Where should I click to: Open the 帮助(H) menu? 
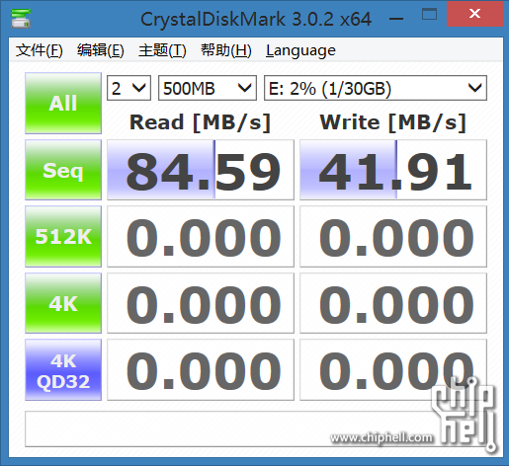226,50
